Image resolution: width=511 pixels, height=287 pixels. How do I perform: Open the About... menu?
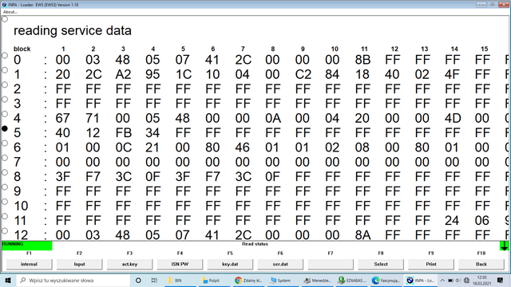click(x=10, y=12)
